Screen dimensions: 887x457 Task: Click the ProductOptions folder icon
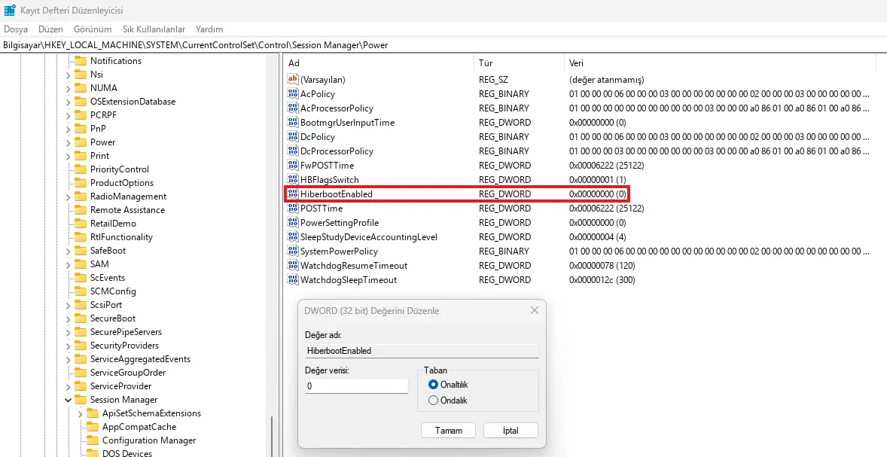click(x=80, y=183)
